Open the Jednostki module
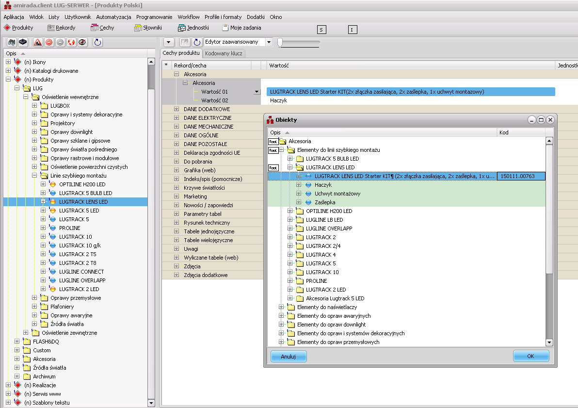This screenshot has width=578, height=408. coord(193,28)
